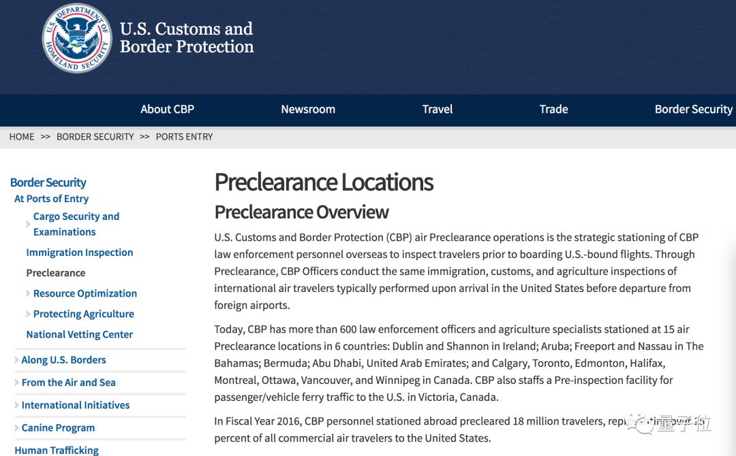Select Preclearance in the sidebar
This screenshot has width=736, height=456.
coord(56,273)
